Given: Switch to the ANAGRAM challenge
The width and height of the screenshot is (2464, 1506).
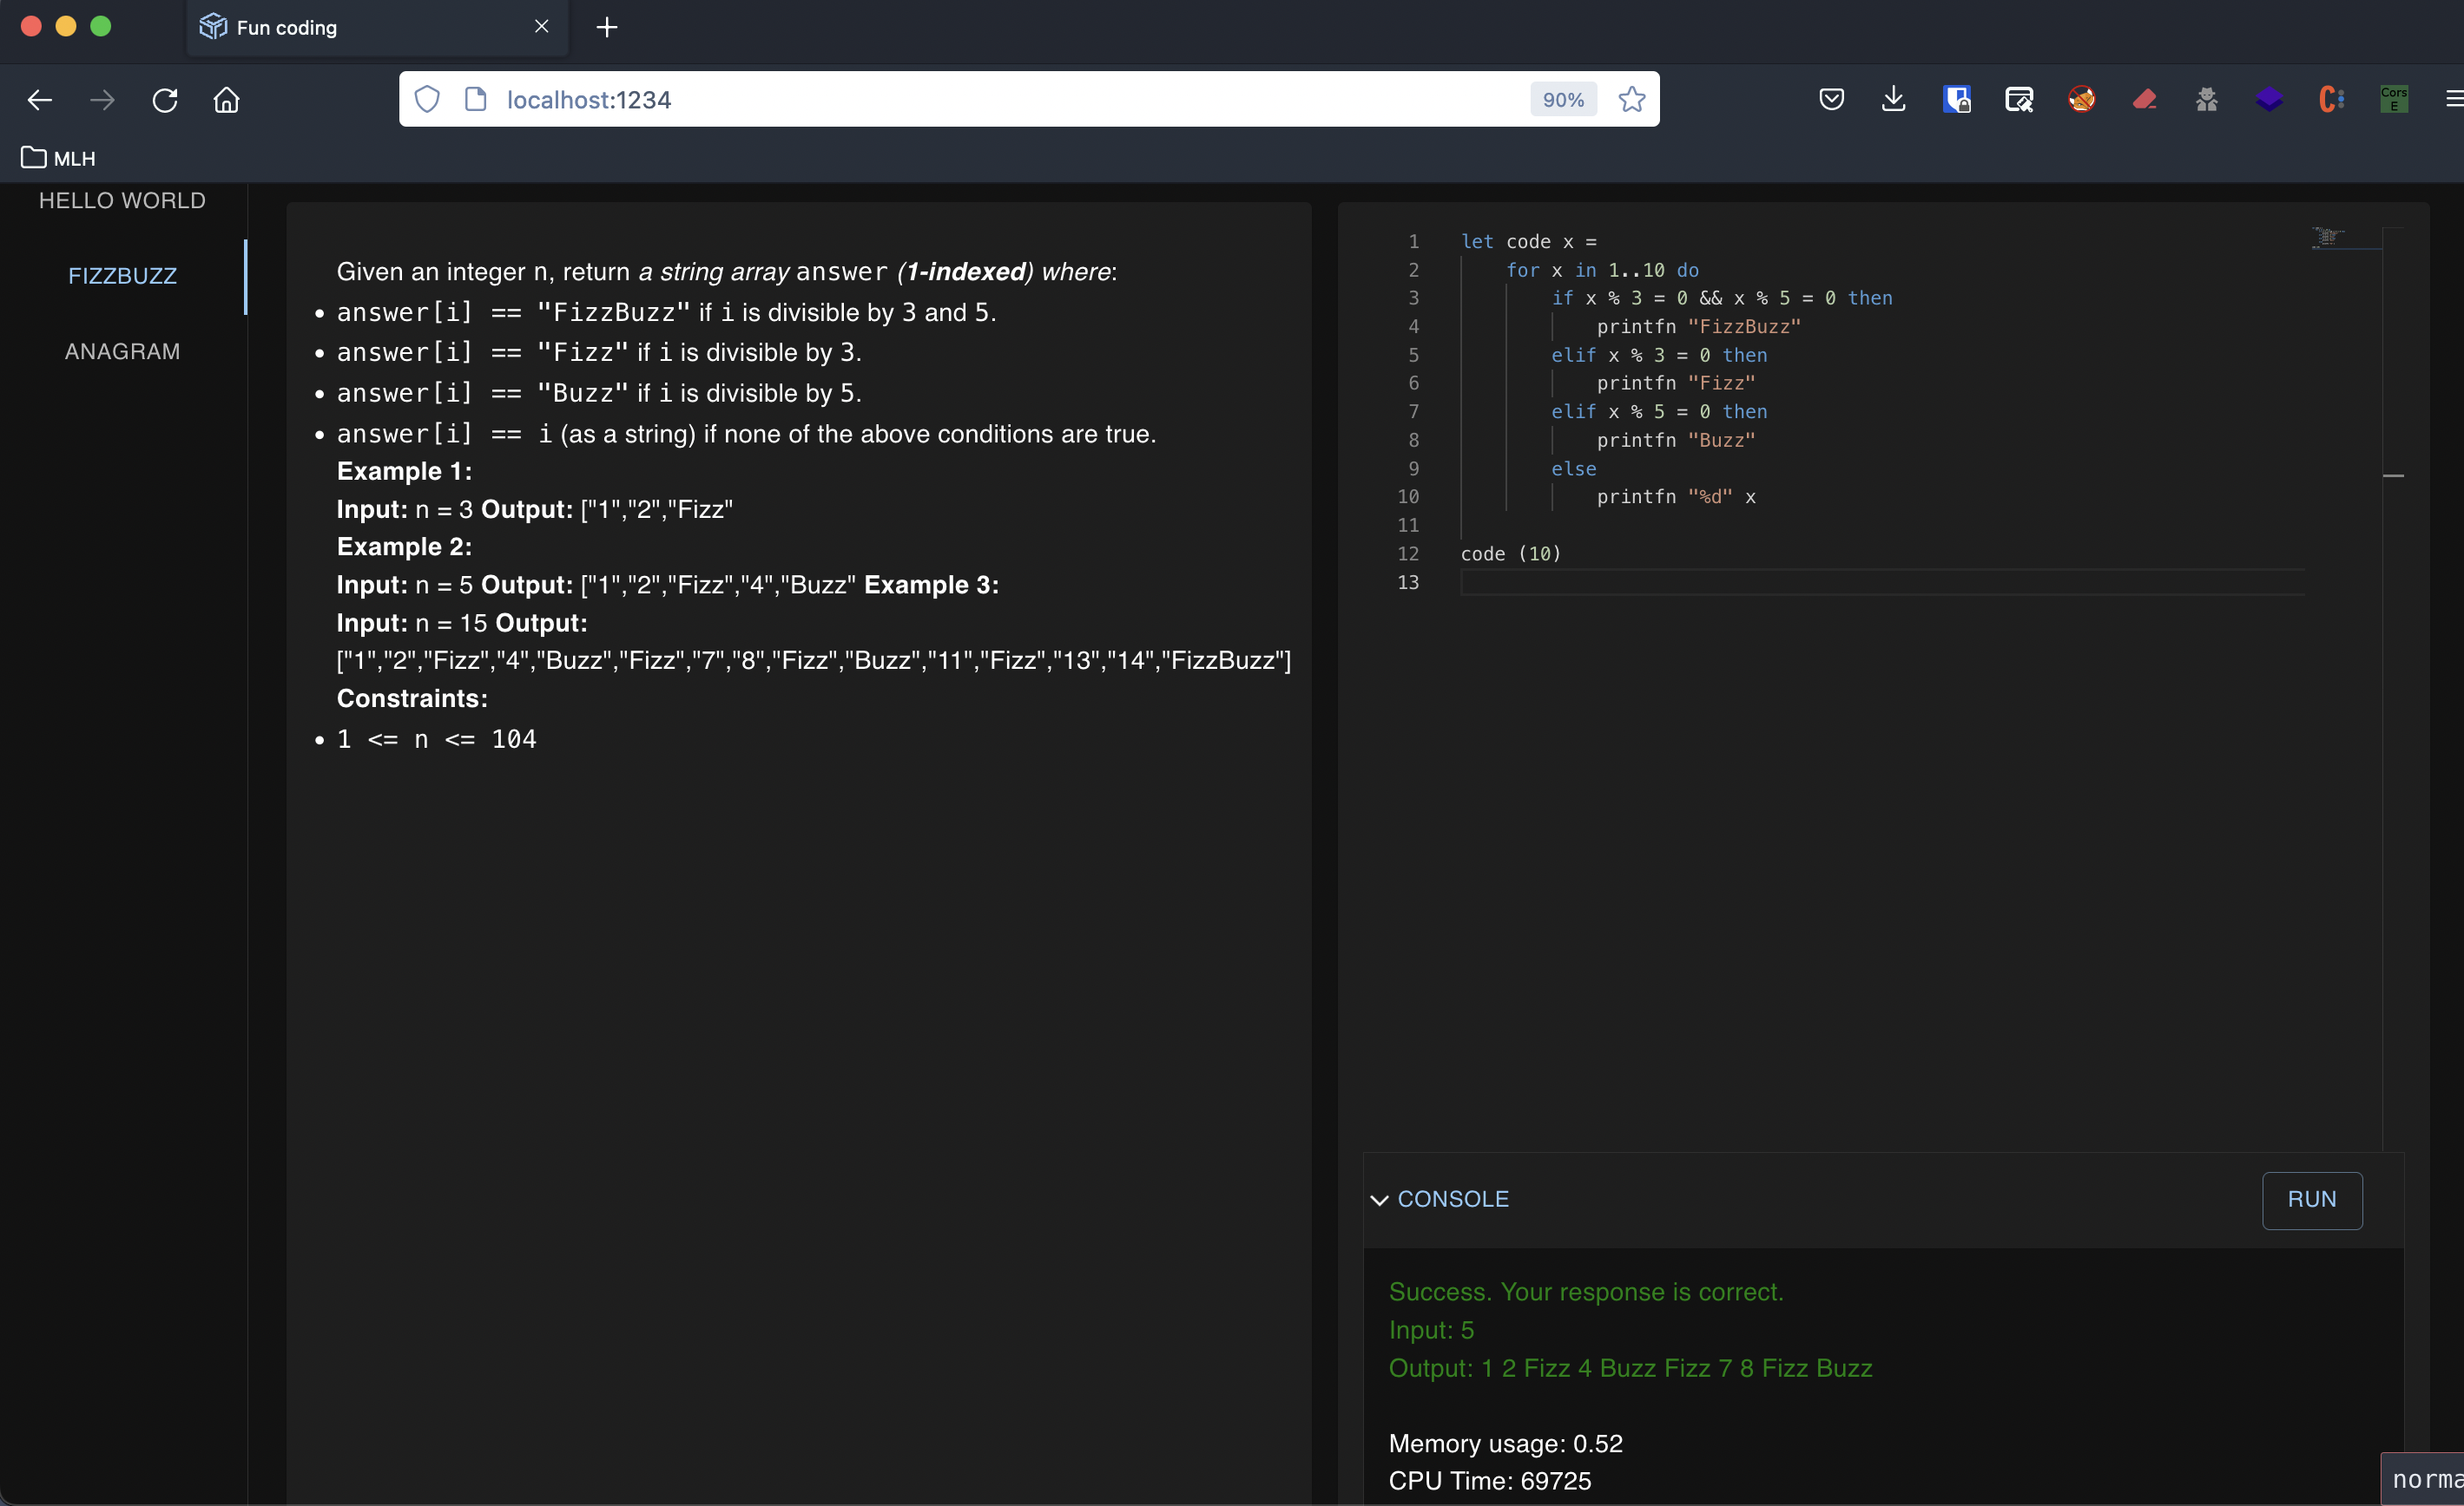Looking at the screenshot, I should coord(122,351).
